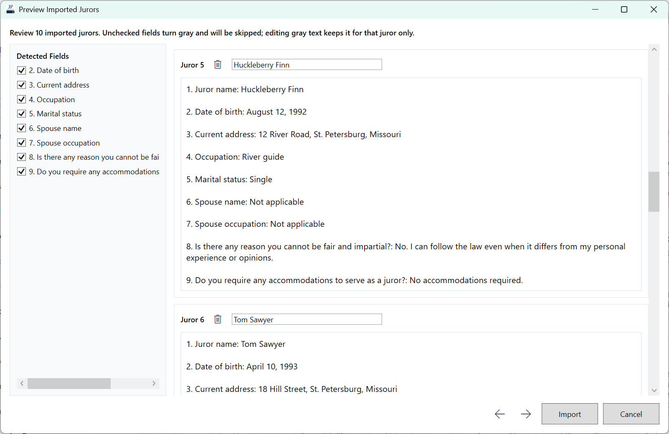
Task: Click the Import button
Action: [570, 414]
